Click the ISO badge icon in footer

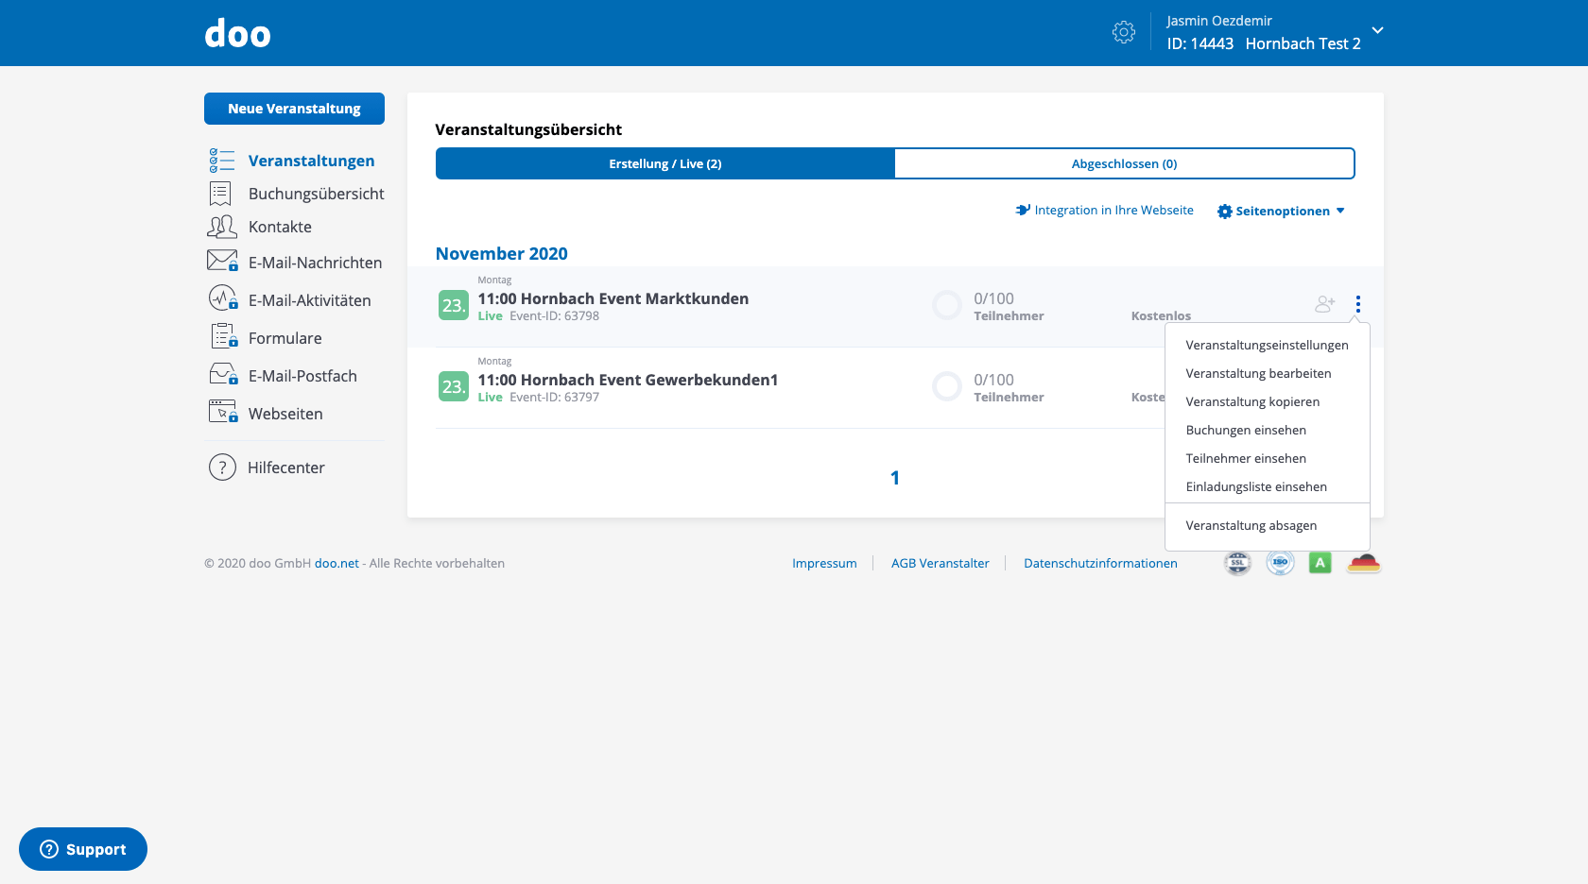(1280, 563)
